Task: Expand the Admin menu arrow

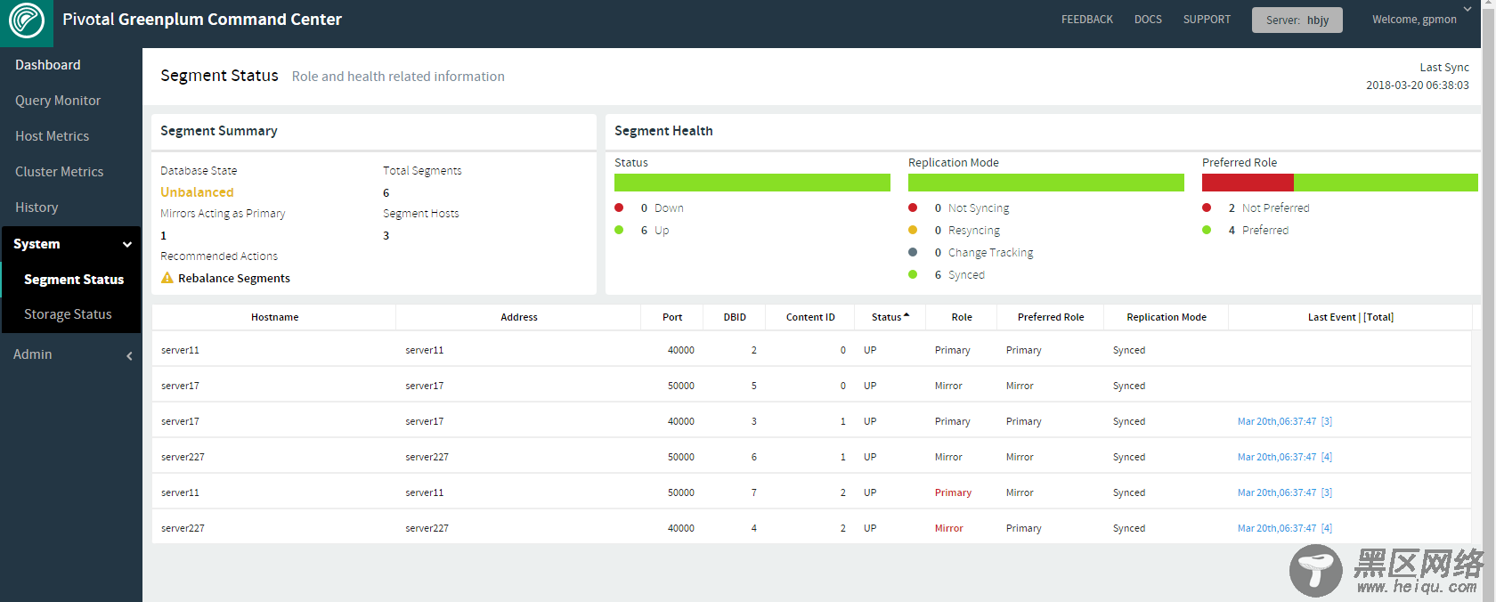Action: (x=129, y=355)
